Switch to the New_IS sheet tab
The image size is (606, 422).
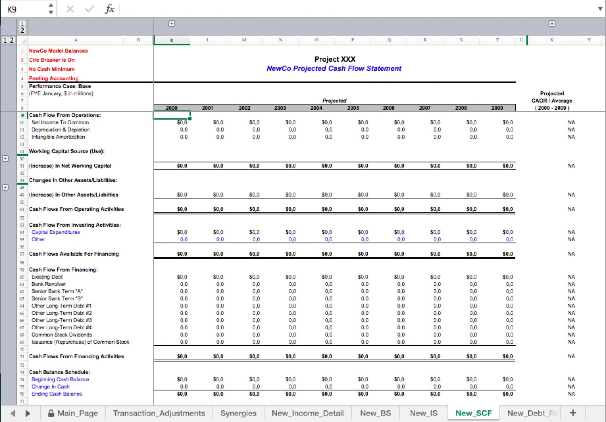coord(424,413)
